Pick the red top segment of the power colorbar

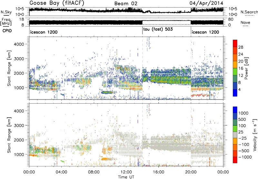[235, 43]
